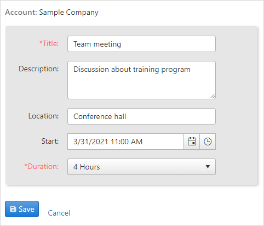Click the Location label
Screen dimensions: 264x226
pos(43,116)
